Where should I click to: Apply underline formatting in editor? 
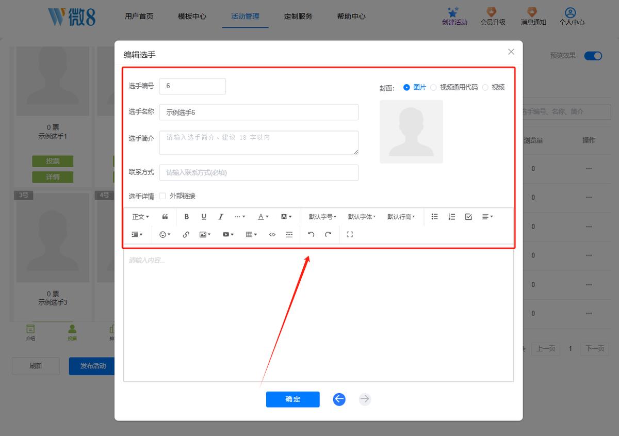[x=204, y=217]
